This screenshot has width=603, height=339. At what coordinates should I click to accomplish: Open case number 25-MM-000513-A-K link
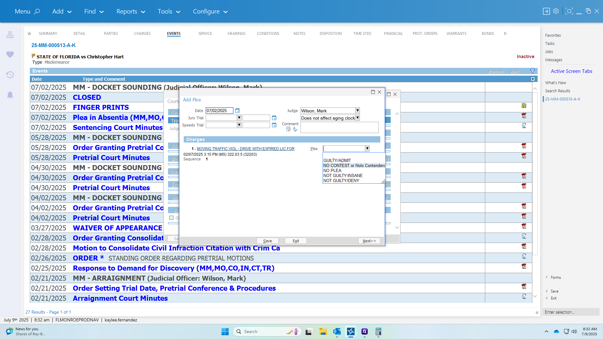click(53, 45)
